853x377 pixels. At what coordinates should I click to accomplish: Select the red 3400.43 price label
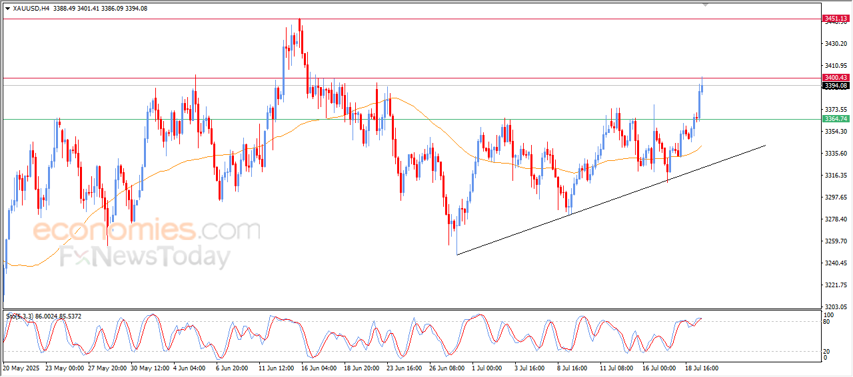835,78
